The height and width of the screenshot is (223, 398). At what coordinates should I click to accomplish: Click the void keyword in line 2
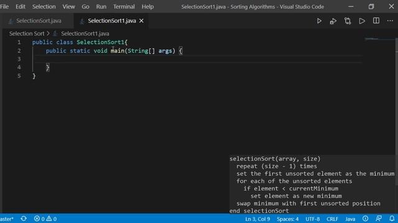pyautogui.click(x=101, y=51)
